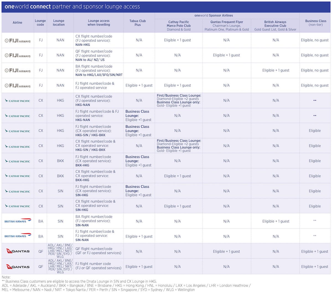This screenshot has height=294, width=332.
Task: Click the Diamond-Eligible +2 guests text in the CX flight number/code HKG-NAN row
Action: pyautogui.click(x=178, y=99)
